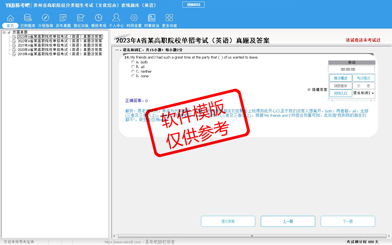Open the compass guide icon
The height and width of the screenshot is (245, 392).
[45, 18]
